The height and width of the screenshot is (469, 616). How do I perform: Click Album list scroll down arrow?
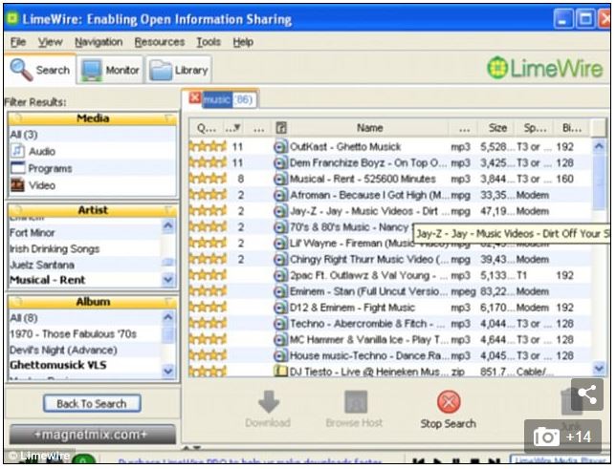pyautogui.click(x=168, y=371)
